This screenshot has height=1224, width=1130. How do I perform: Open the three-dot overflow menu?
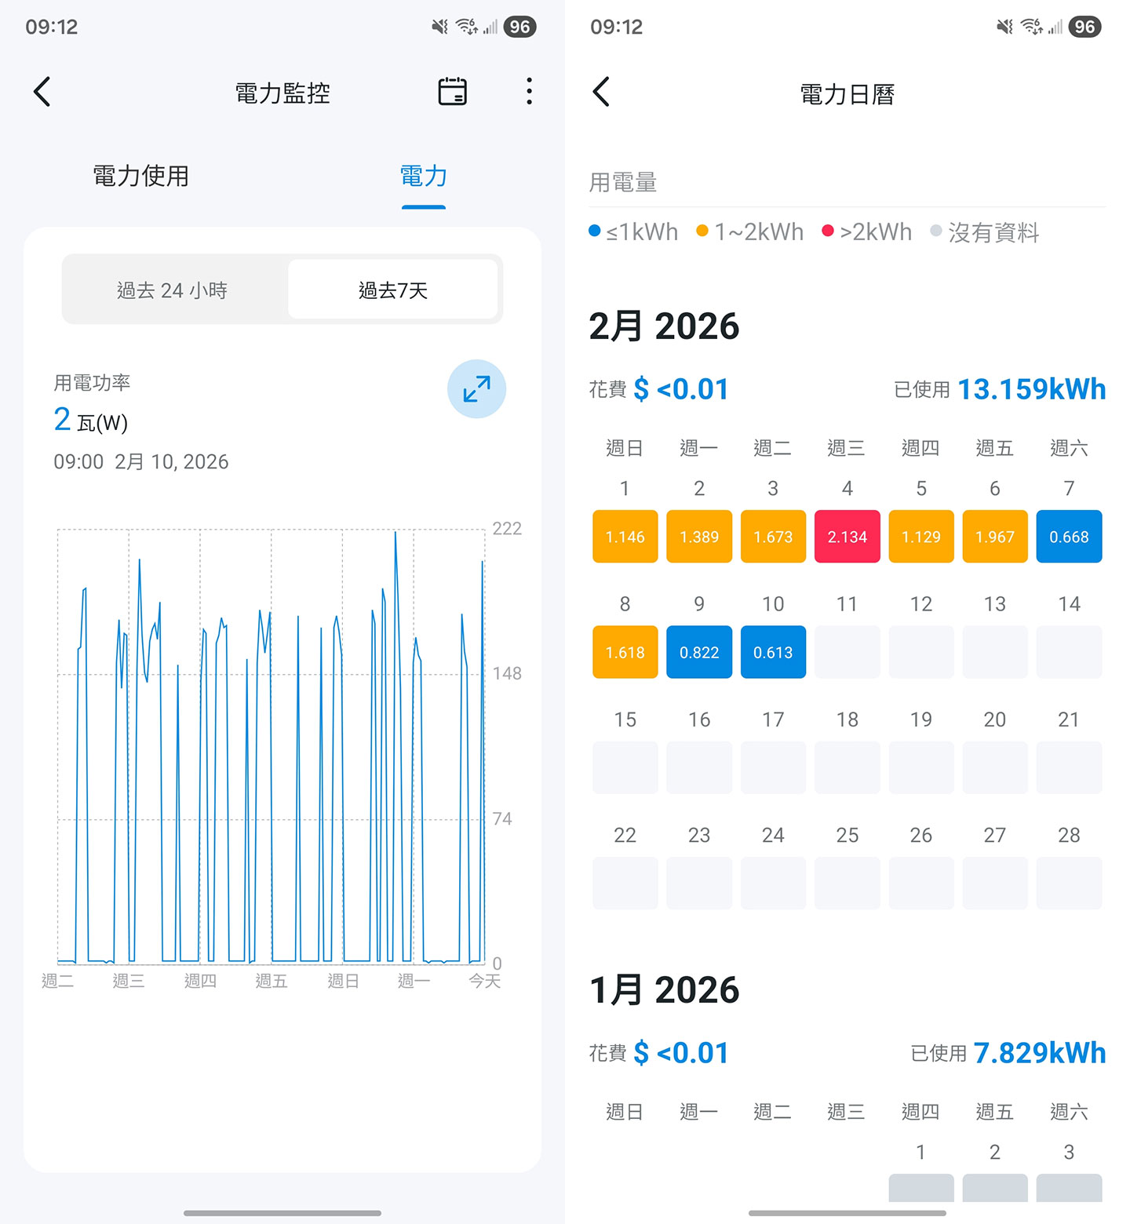click(530, 91)
